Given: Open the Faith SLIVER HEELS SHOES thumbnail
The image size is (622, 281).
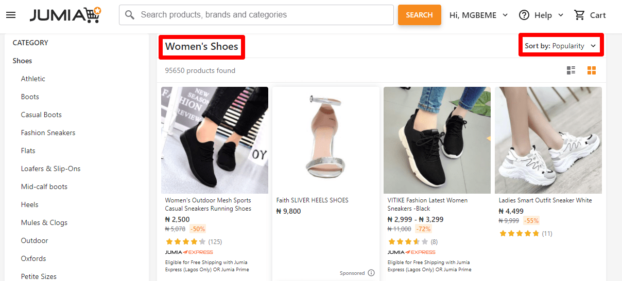Looking at the screenshot, I should click(x=326, y=140).
